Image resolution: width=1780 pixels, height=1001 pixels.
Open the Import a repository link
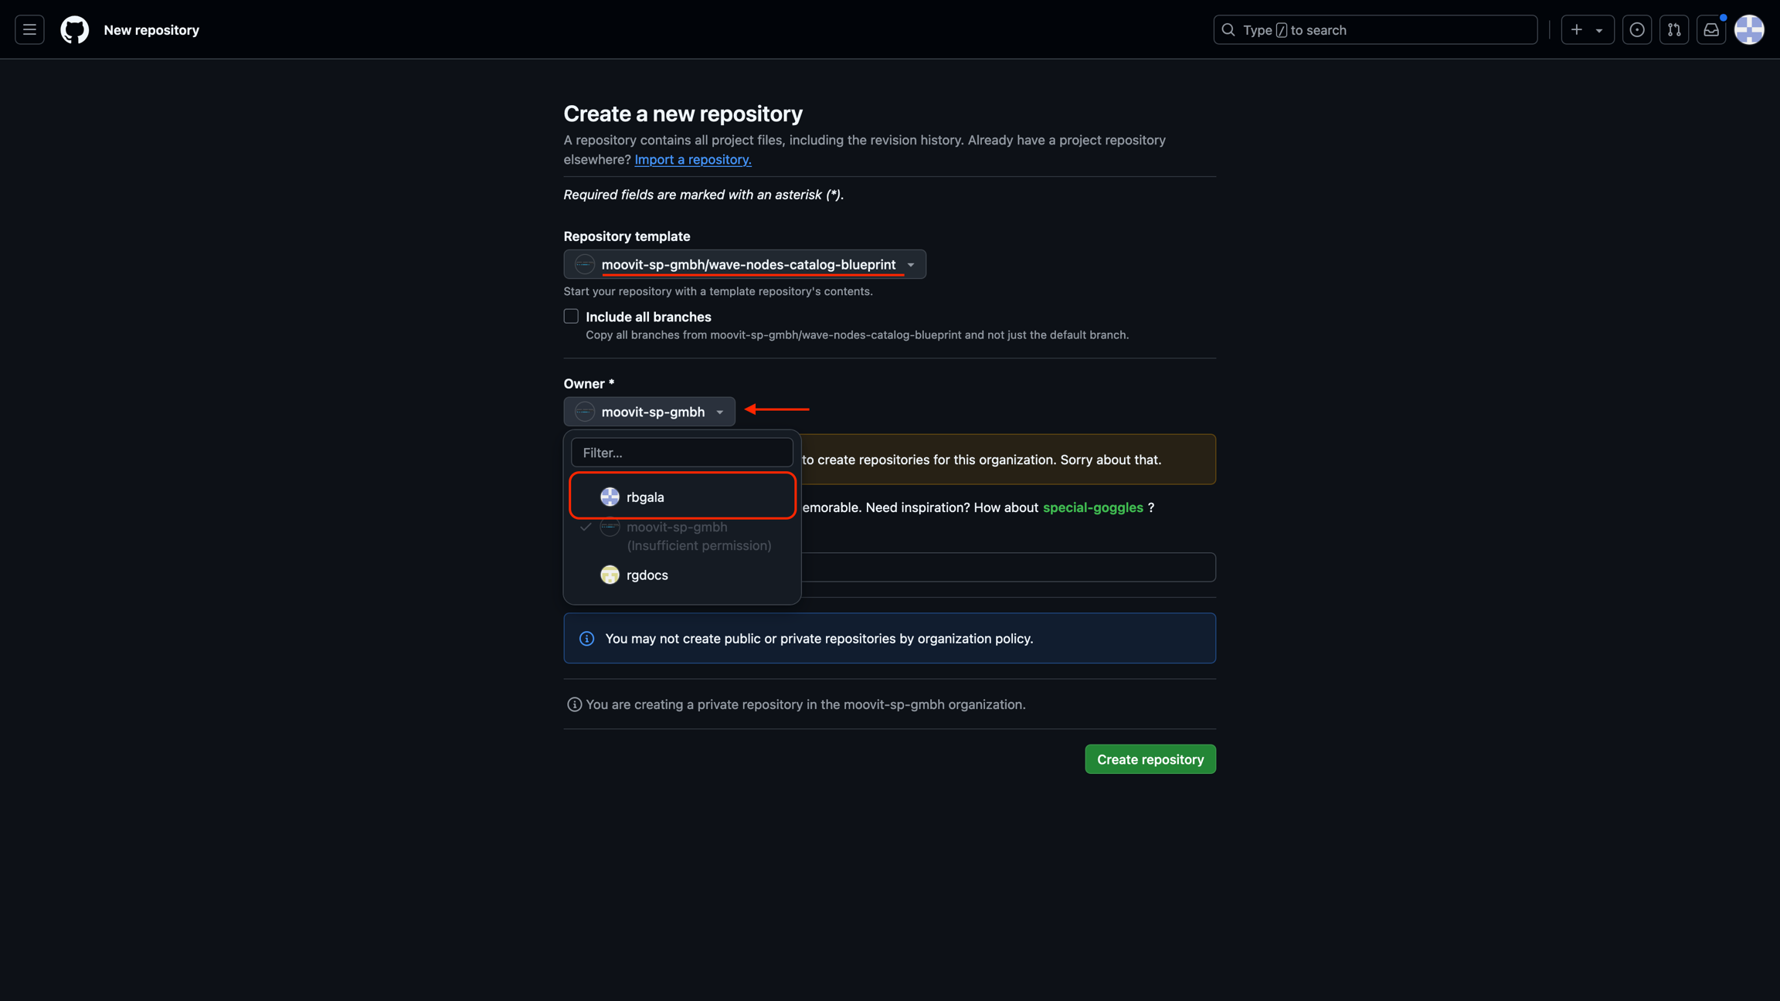coord(692,160)
